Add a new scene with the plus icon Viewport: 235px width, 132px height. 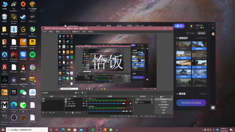click(43, 113)
